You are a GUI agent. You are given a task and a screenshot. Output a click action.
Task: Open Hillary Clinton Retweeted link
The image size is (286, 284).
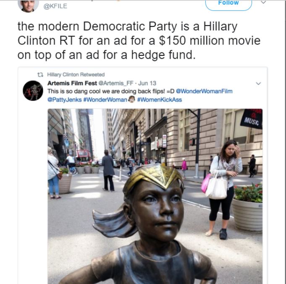pos(76,75)
